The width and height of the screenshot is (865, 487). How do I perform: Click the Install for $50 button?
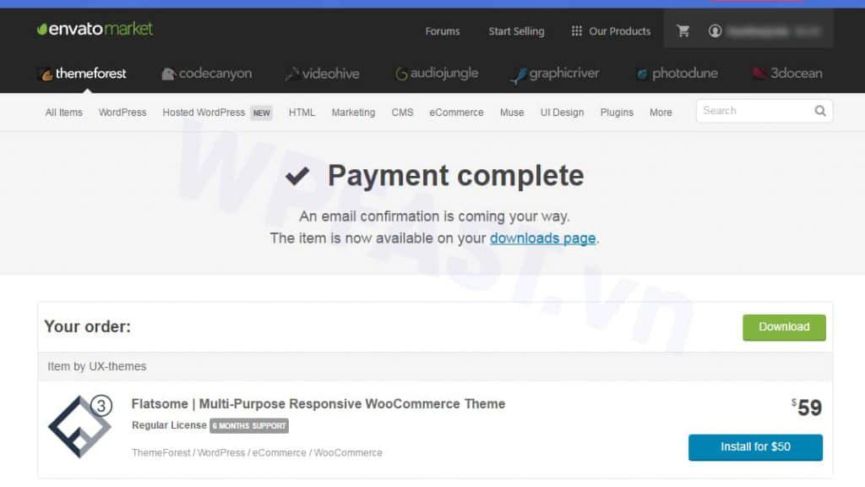755,447
